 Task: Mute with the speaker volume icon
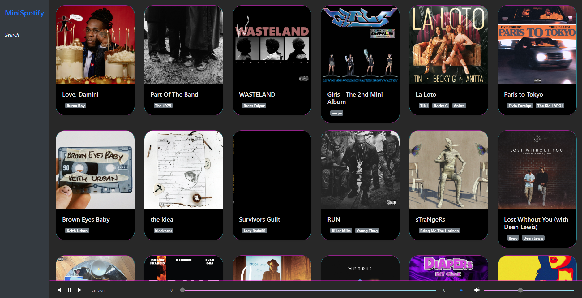click(x=477, y=290)
